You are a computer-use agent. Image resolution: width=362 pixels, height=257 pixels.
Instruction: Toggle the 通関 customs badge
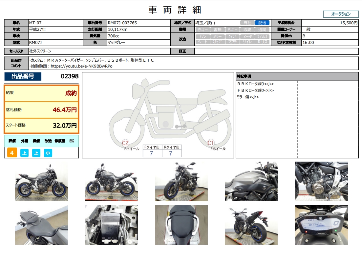(x=262, y=30)
